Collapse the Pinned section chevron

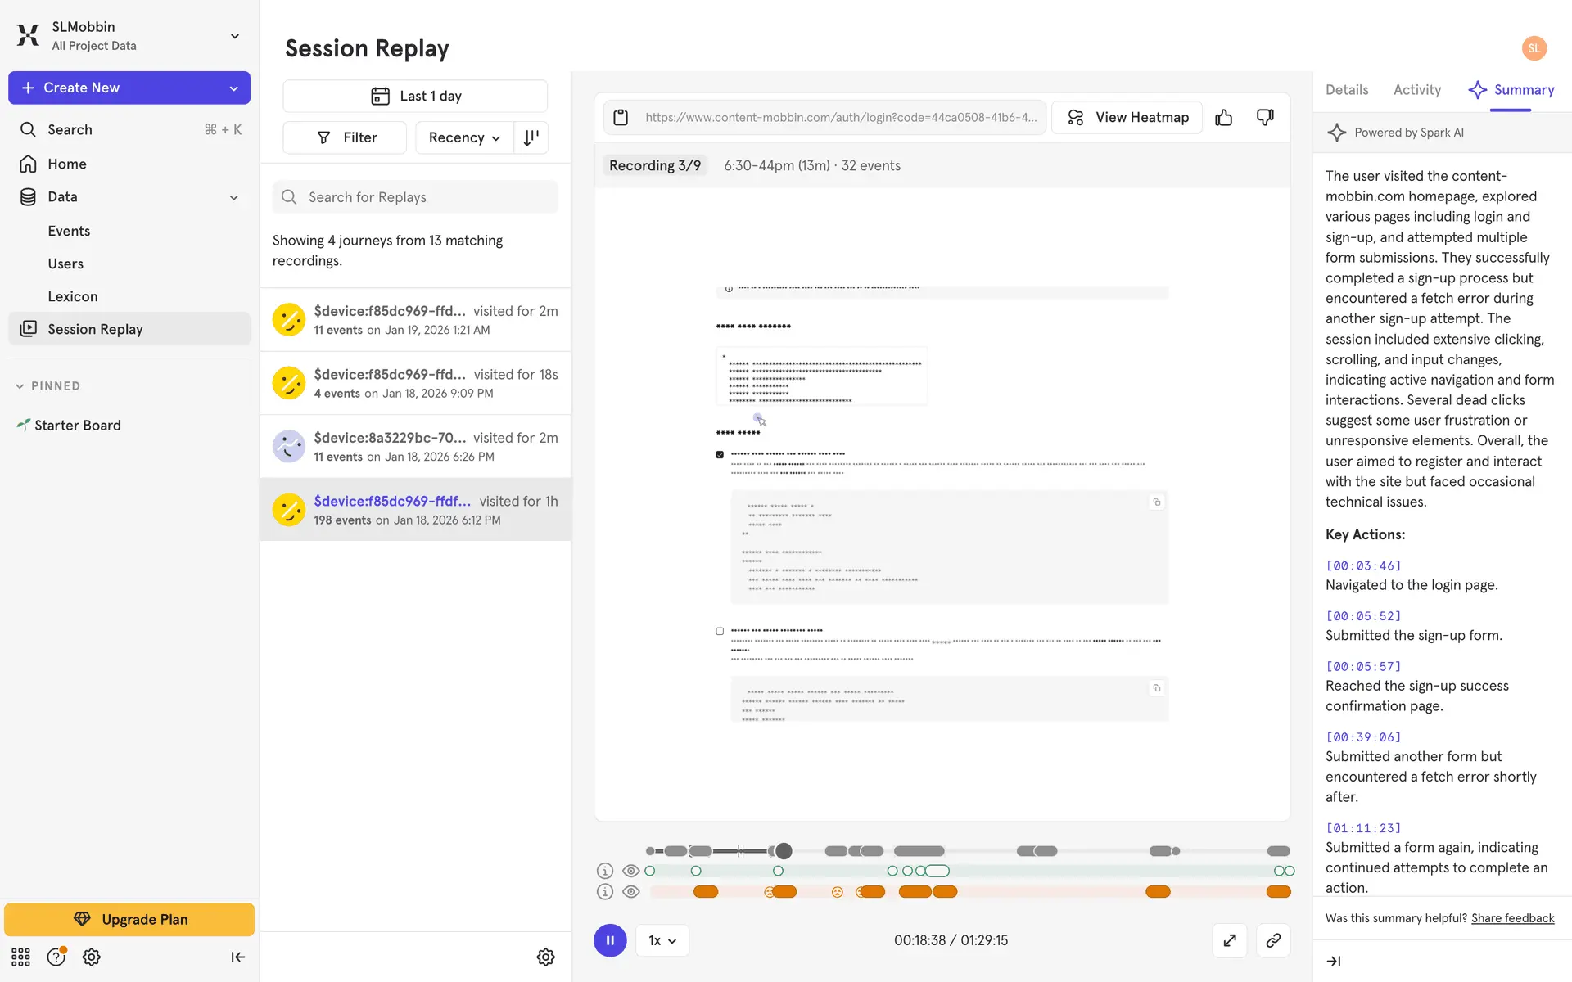(x=20, y=386)
